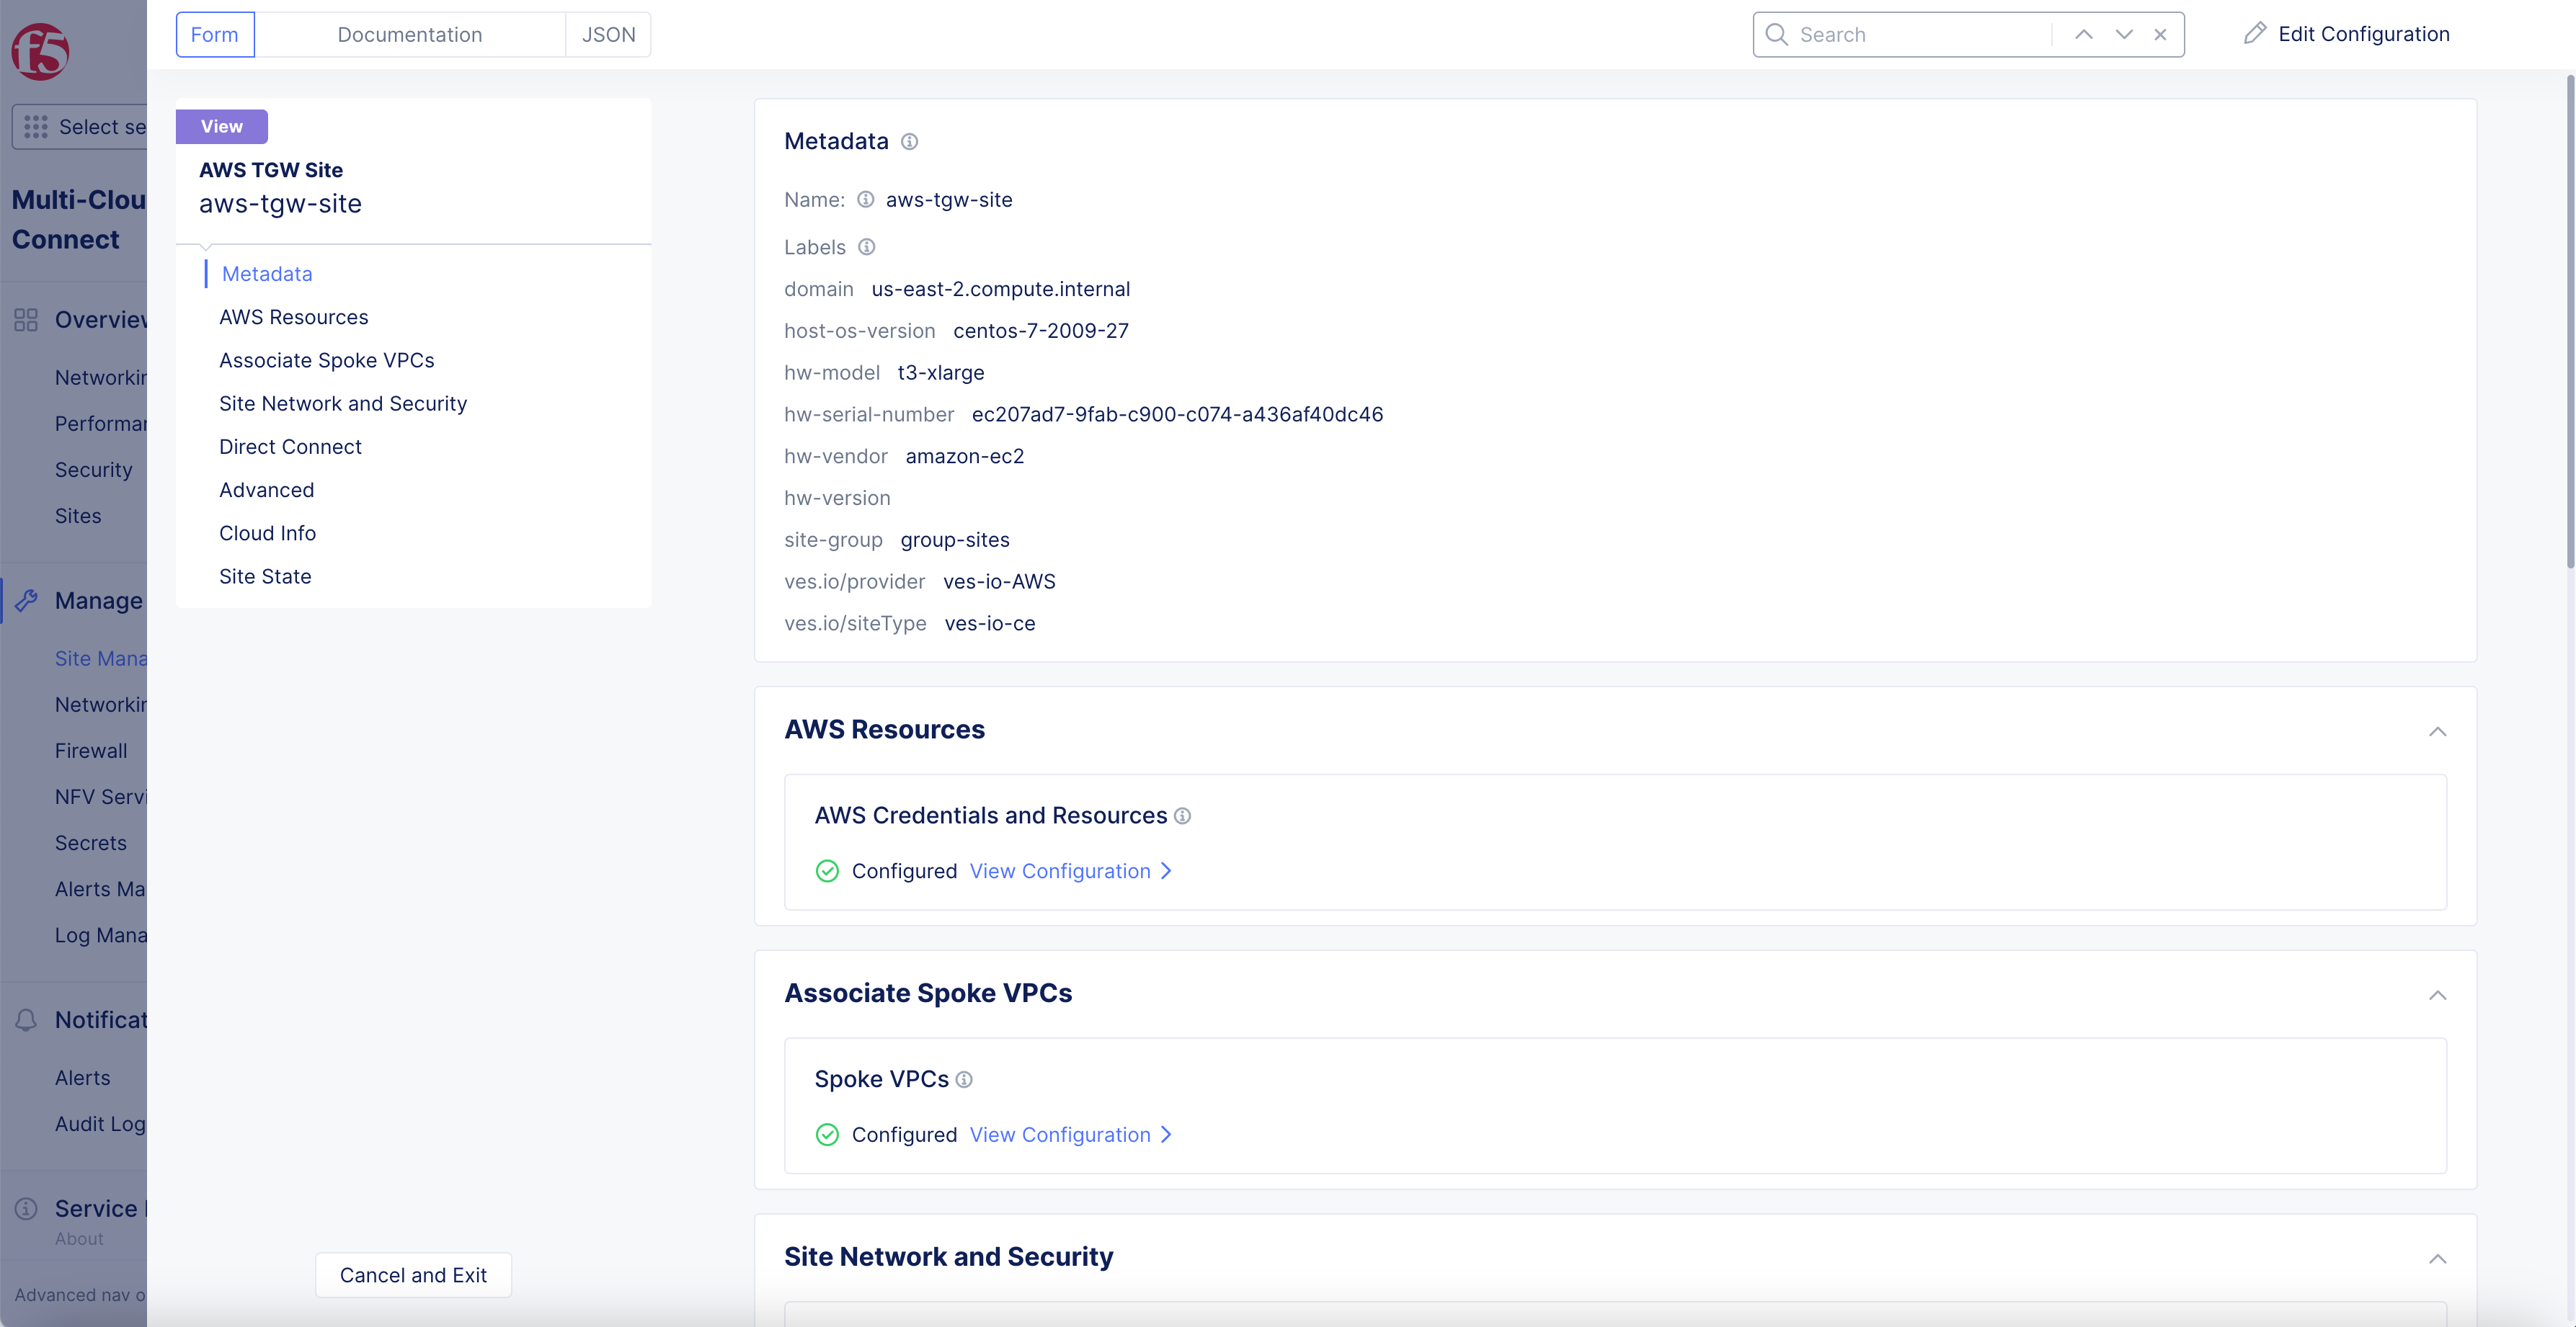Jump to Direct Connect in outline
The width and height of the screenshot is (2576, 1327).
290,447
